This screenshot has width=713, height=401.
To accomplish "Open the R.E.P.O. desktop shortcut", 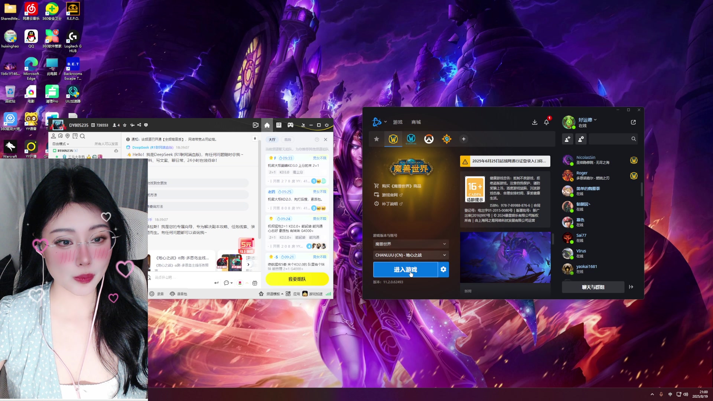I will [73, 11].
